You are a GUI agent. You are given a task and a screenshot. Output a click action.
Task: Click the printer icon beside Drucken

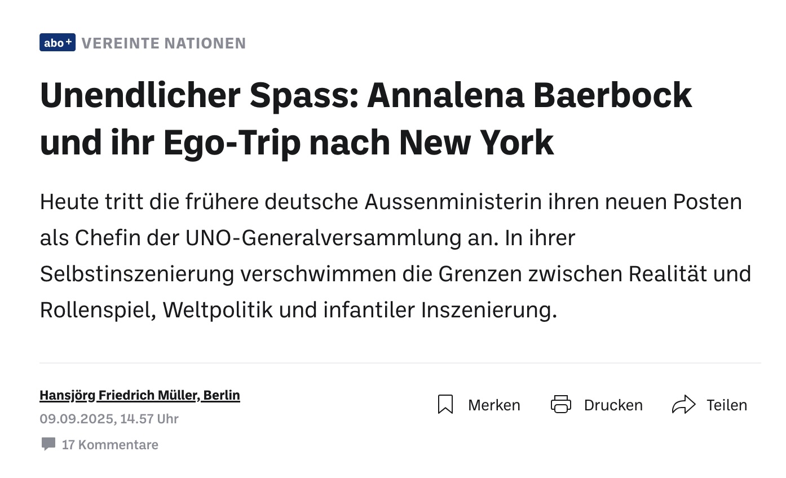coord(561,405)
